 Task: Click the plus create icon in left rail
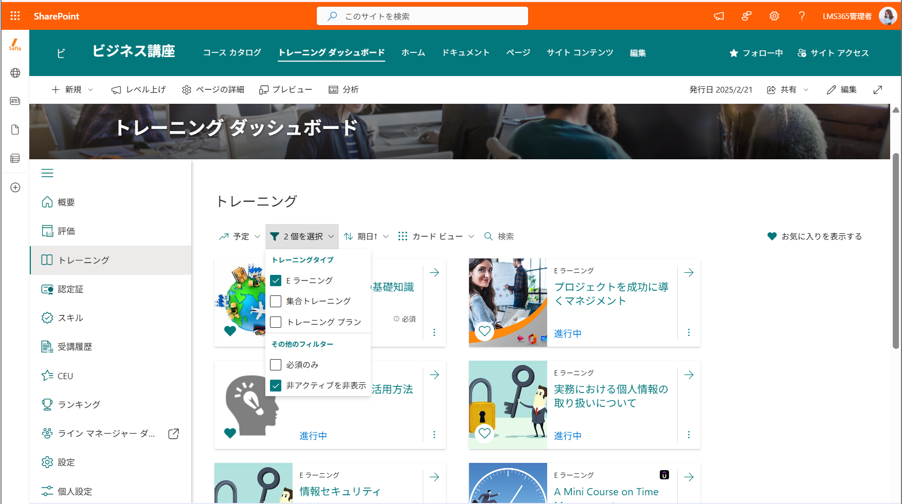[x=15, y=188]
